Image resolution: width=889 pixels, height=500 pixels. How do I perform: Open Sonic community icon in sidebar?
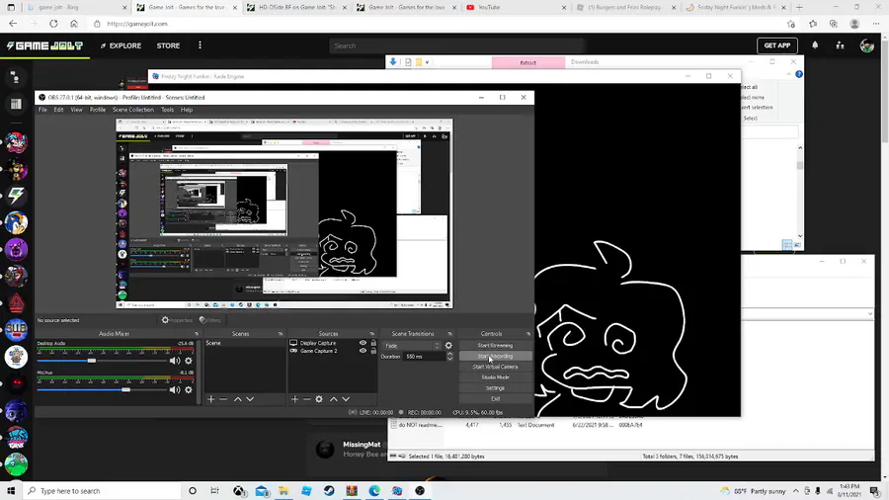click(16, 222)
